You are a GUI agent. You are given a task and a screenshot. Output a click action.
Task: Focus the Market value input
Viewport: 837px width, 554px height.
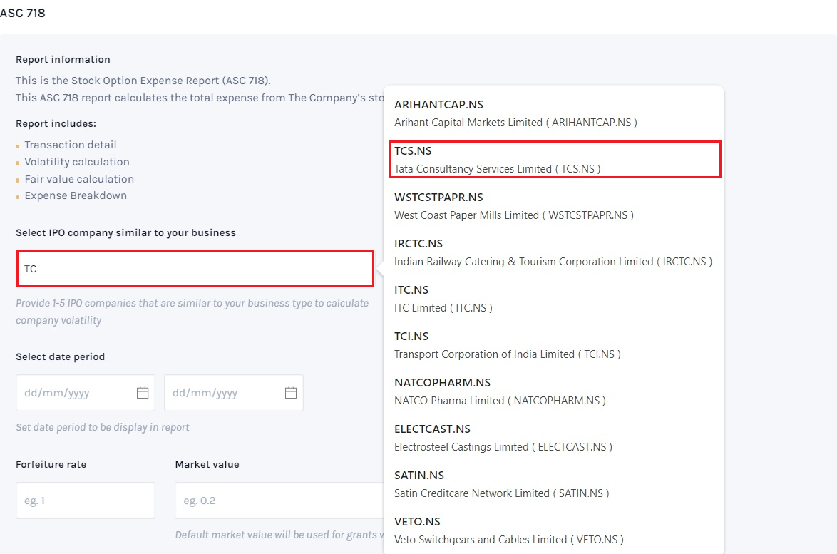[279, 501]
